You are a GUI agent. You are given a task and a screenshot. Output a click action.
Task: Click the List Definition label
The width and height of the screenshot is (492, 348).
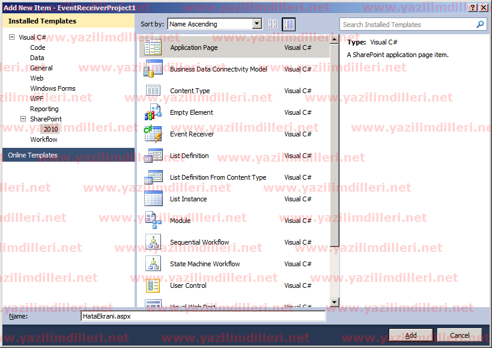pyautogui.click(x=189, y=156)
